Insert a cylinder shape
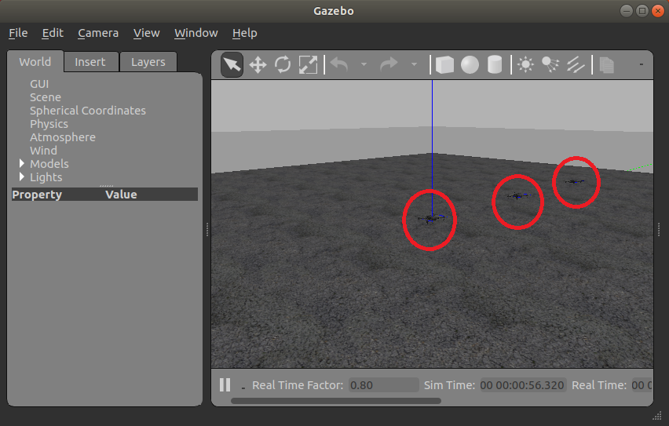The width and height of the screenshot is (669, 426). [495, 65]
